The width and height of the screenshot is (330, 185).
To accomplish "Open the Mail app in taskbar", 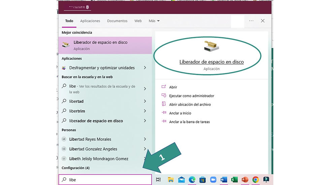I will [181, 180].
